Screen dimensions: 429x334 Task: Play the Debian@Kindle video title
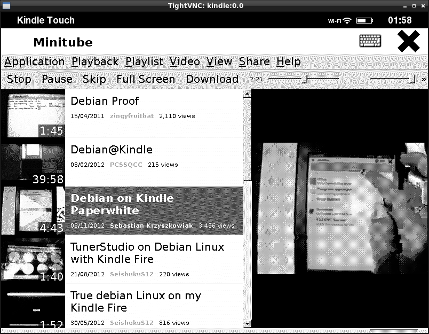click(112, 150)
